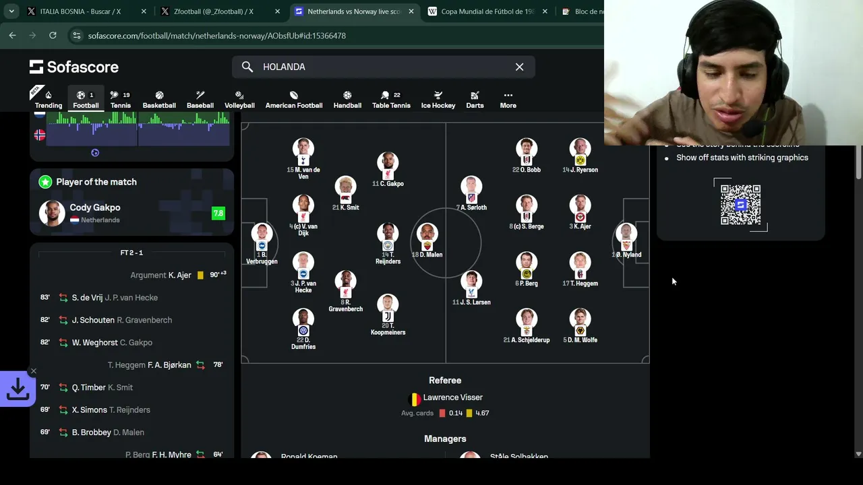Click Cody Gakpo's 7.8 rating badge

point(218,213)
